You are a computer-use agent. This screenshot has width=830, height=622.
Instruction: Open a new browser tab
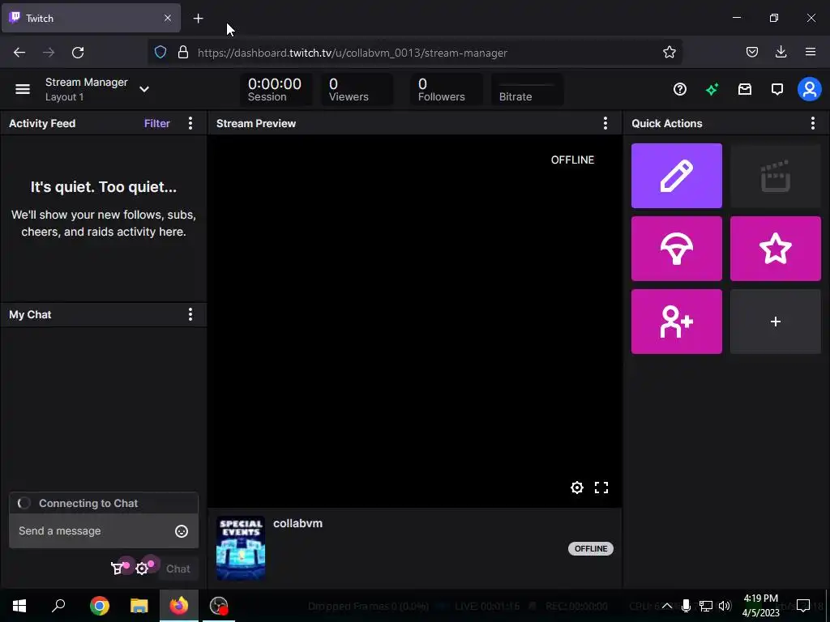[198, 19]
